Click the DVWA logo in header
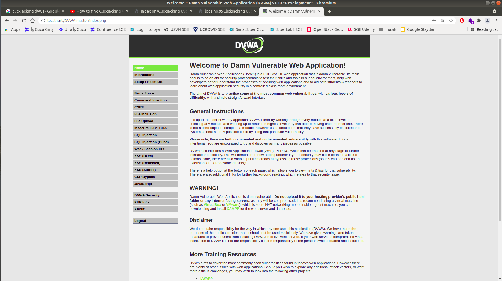 (249, 45)
